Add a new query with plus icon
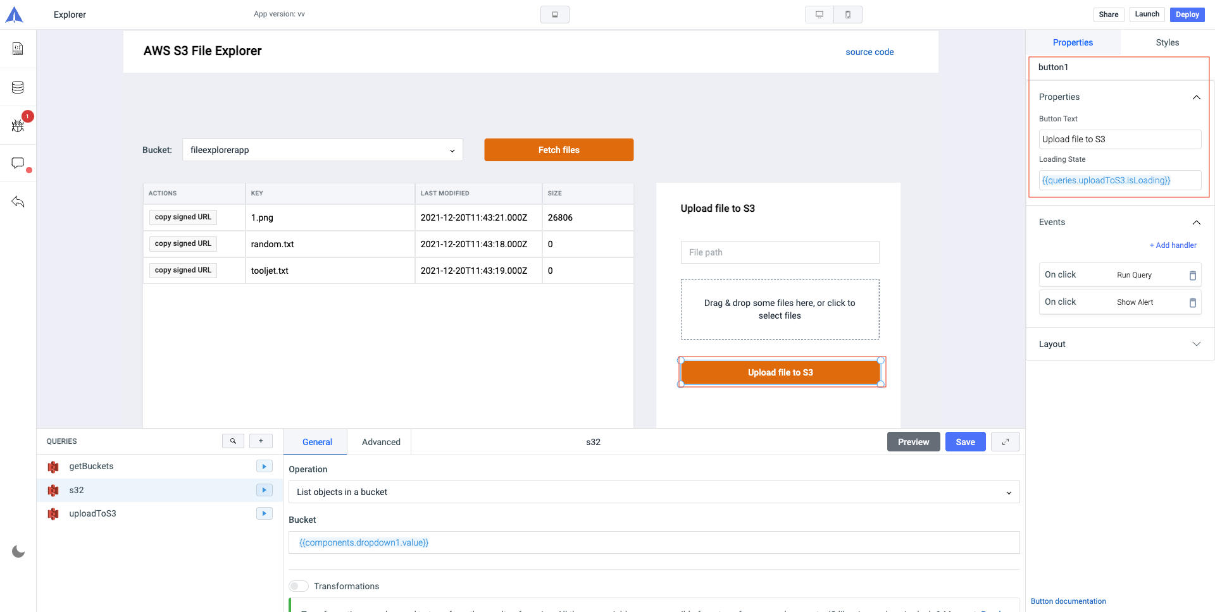 tap(261, 441)
